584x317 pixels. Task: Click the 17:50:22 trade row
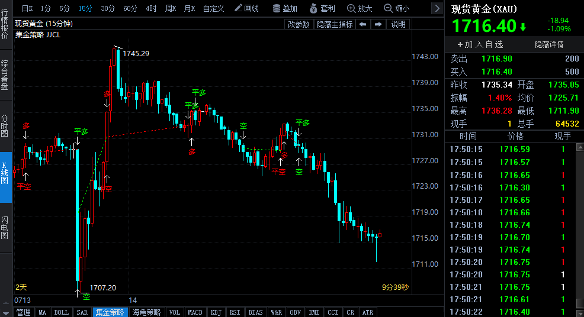click(x=511, y=312)
